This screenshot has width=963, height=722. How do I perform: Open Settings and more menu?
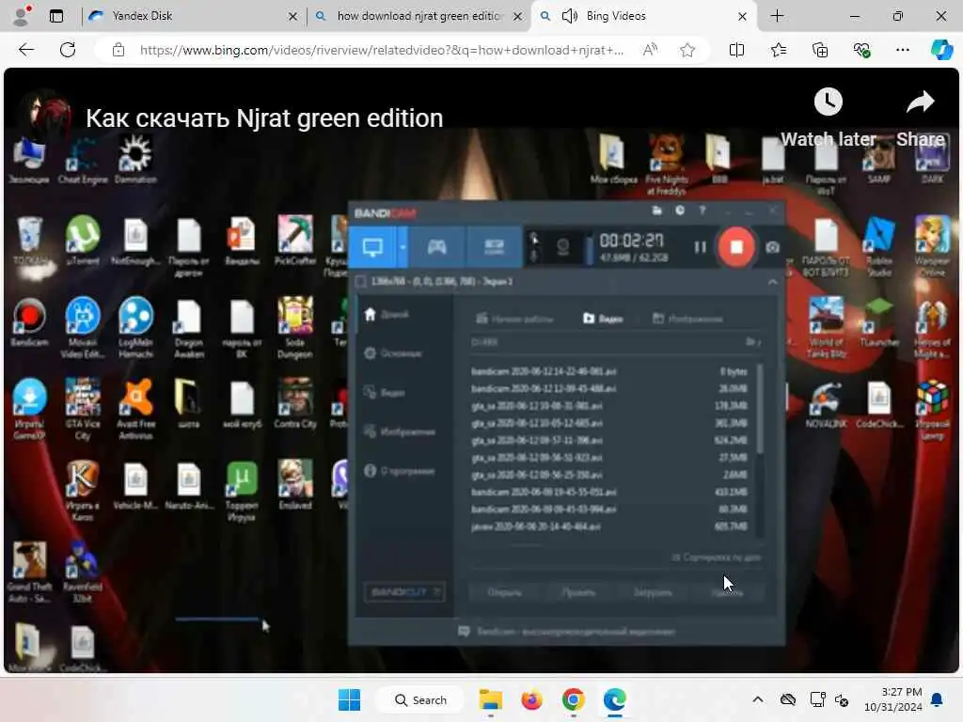coord(902,50)
